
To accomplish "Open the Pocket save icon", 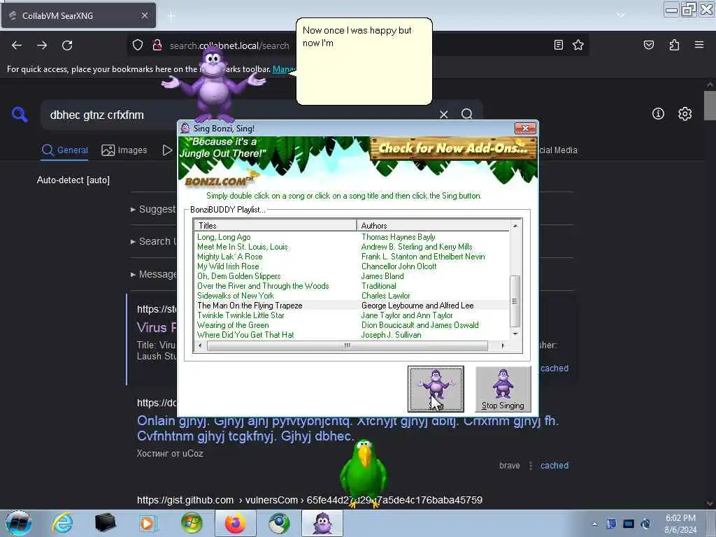I will point(648,45).
